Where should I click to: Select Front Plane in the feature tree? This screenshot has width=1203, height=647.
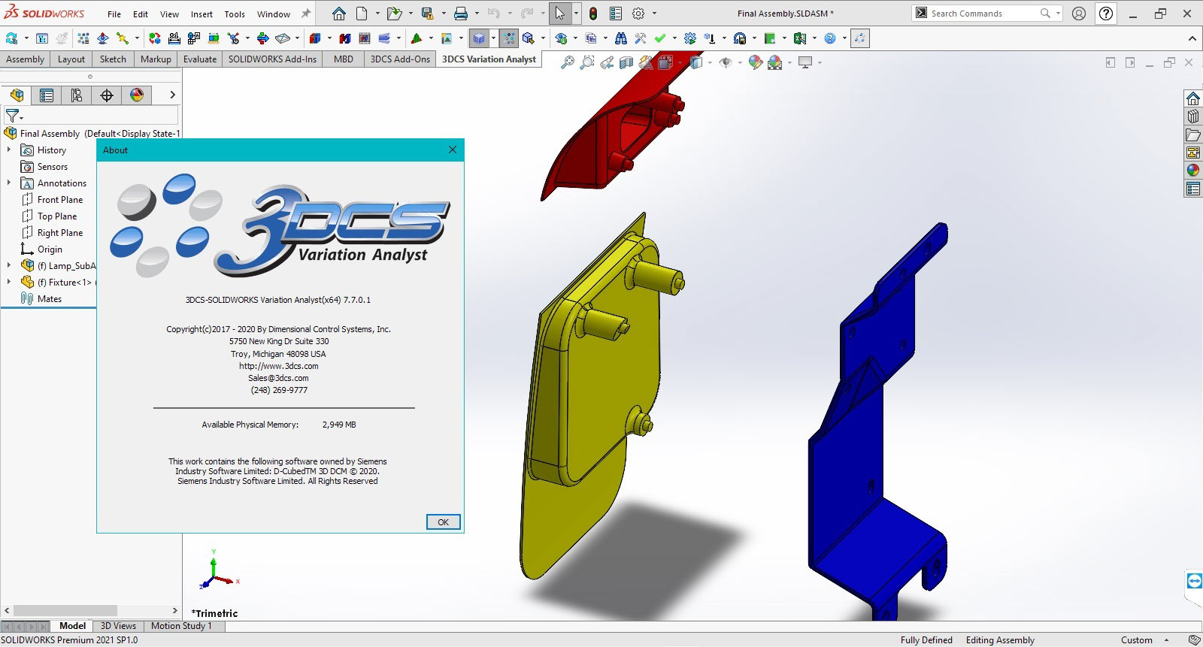click(60, 200)
